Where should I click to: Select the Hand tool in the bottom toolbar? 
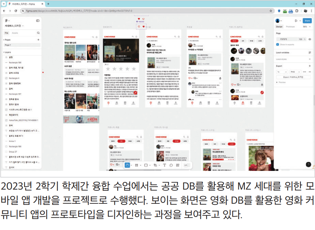tap(127, 165)
